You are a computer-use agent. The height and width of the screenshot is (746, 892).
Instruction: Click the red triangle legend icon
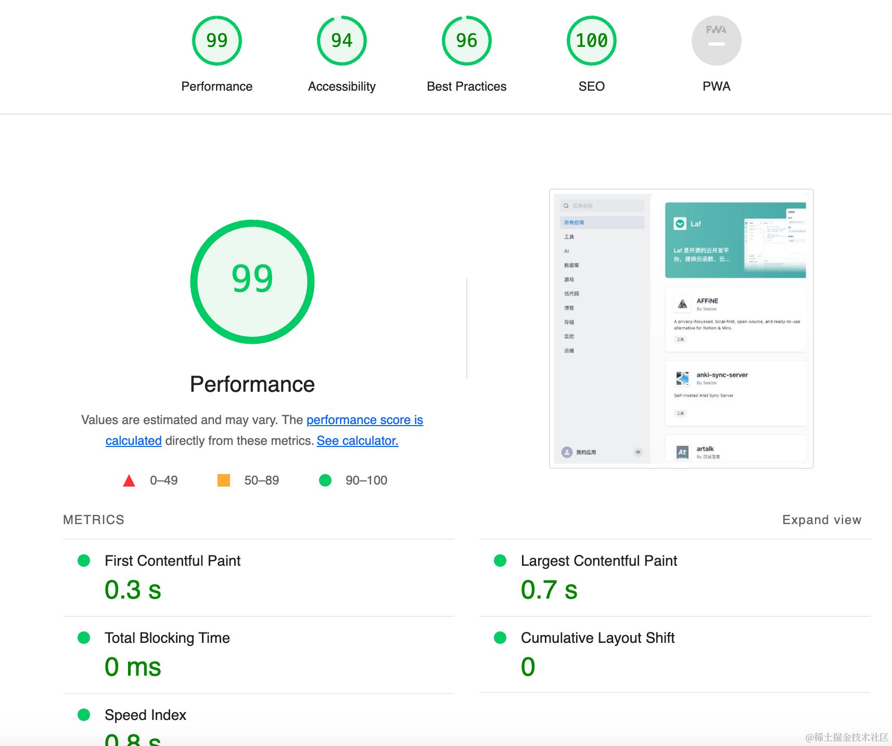click(x=129, y=480)
